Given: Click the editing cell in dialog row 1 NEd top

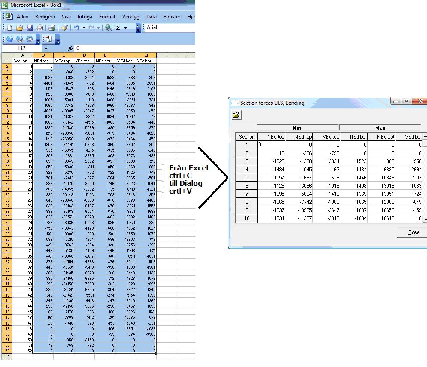Looking at the screenshot, I should pyautogui.click(x=272, y=145).
